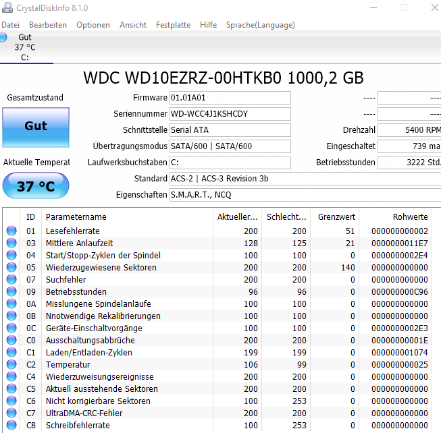Click the 37 °C temperature button
The image size is (441, 433).
(36, 186)
